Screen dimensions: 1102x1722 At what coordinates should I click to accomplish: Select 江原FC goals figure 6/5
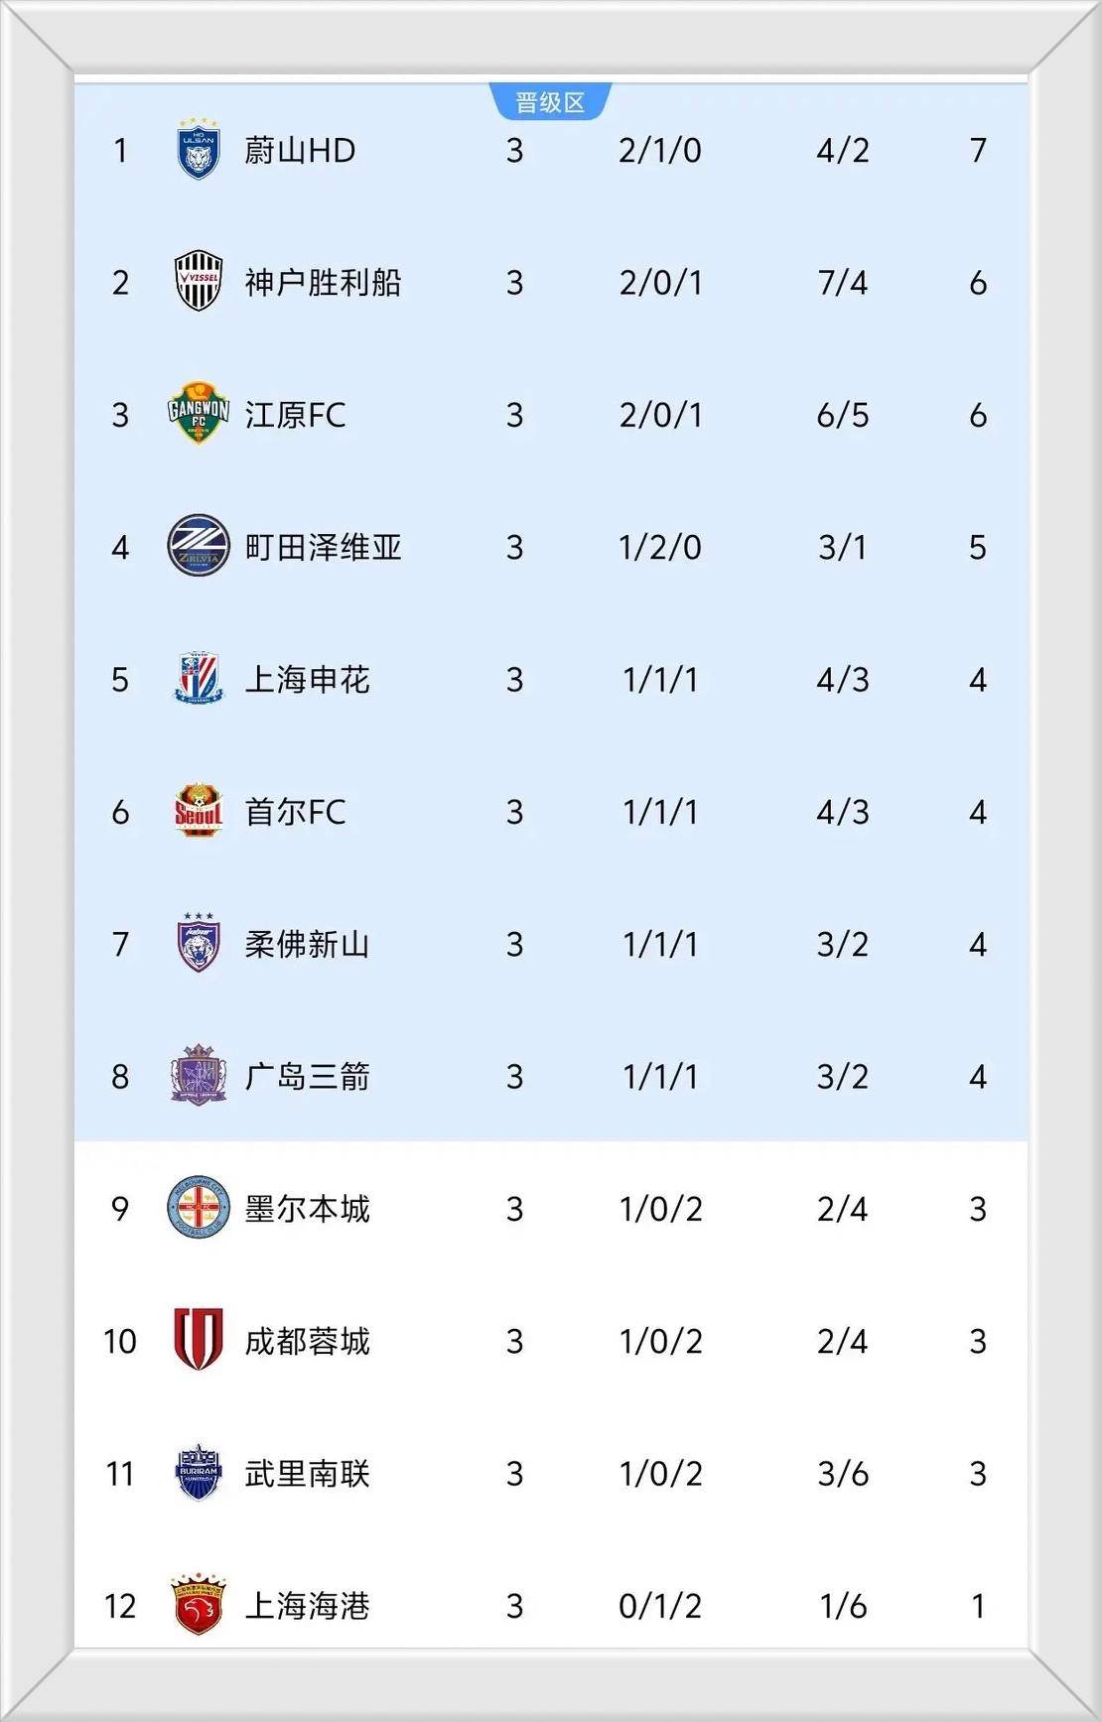click(842, 415)
